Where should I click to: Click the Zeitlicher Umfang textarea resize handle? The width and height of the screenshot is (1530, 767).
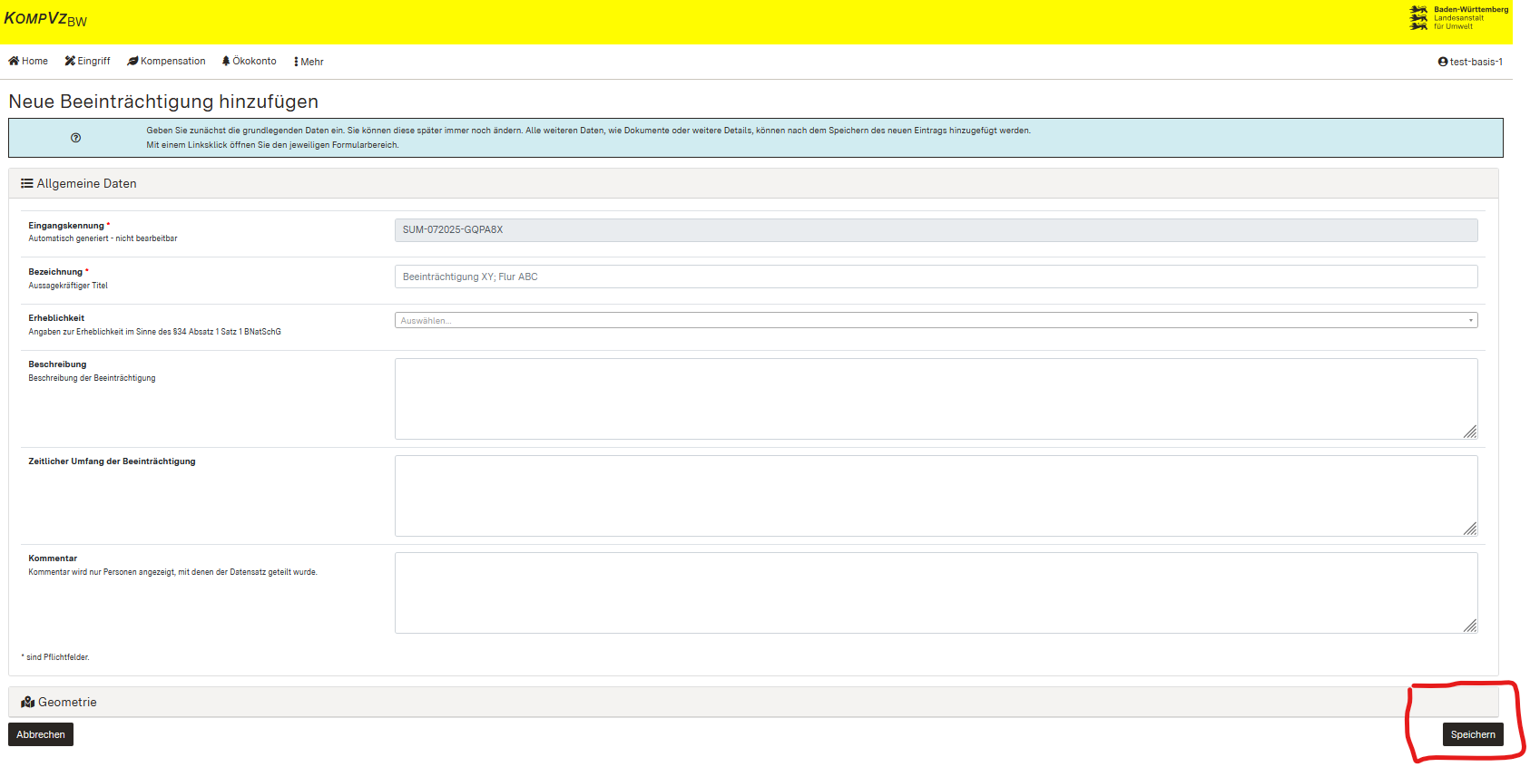click(1470, 529)
